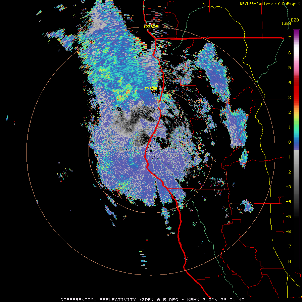Click the 3 dB scale label
The height and width of the screenshot is (302, 302).
290,97
